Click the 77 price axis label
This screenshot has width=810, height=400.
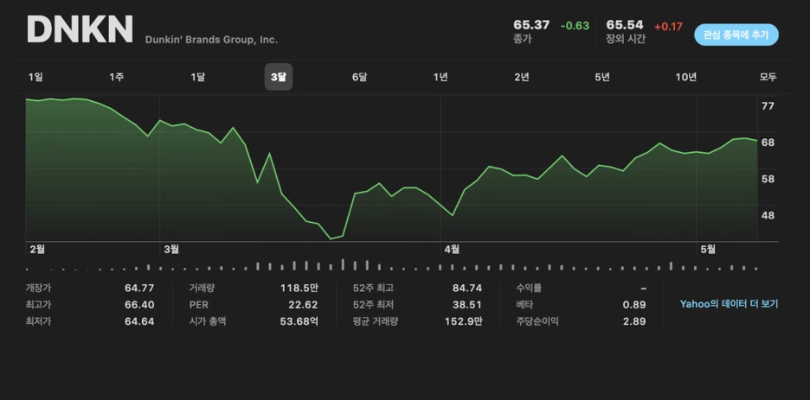768,106
